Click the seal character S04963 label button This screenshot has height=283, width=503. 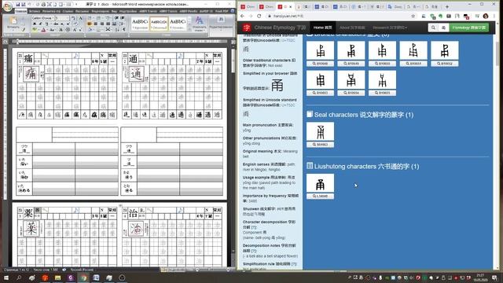click(x=320, y=145)
